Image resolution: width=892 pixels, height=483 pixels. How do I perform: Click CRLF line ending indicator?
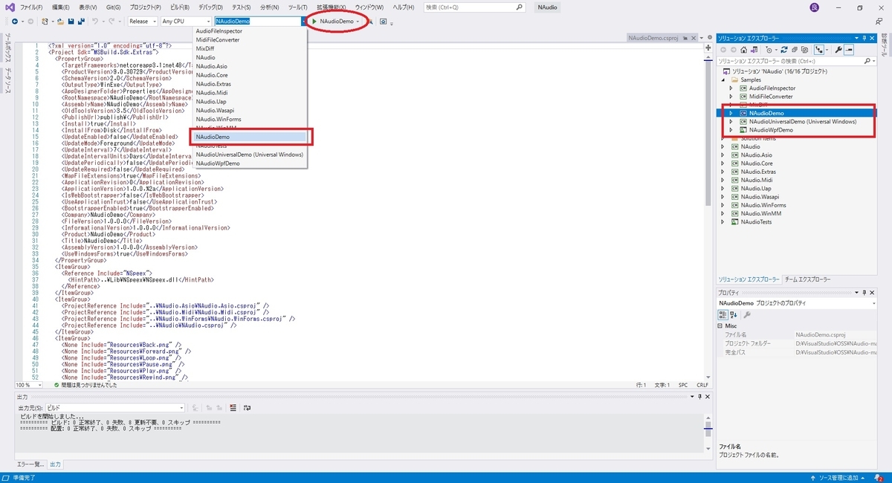(702, 385)
